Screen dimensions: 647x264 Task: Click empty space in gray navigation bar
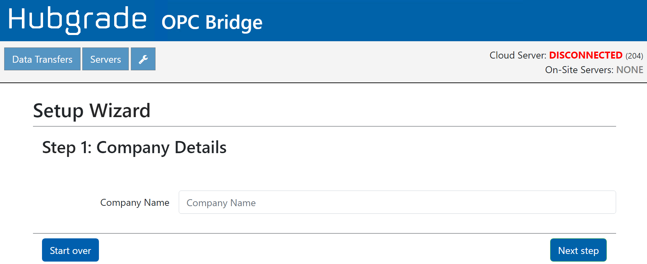tap(312, 62)
